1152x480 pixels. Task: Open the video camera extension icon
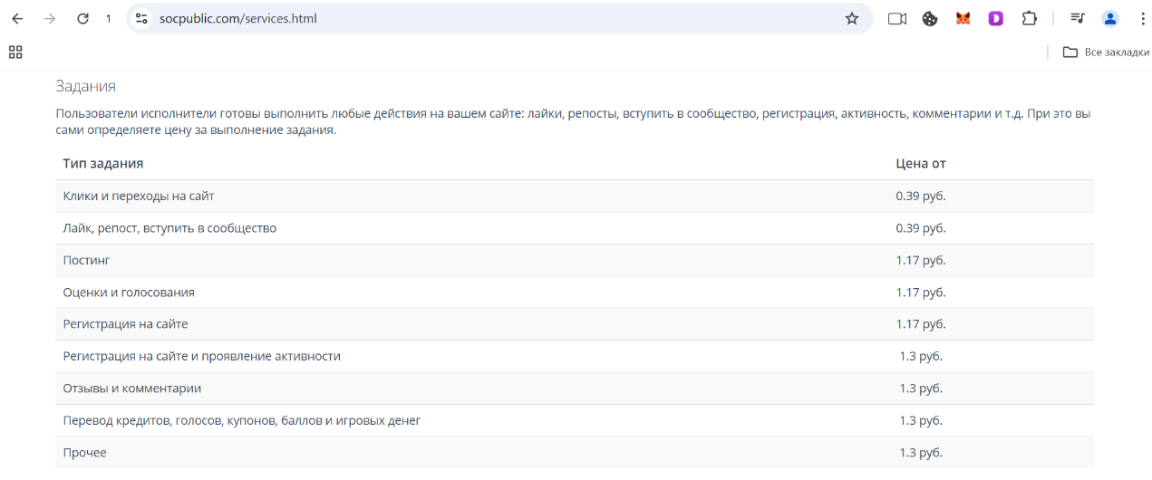click(x=897, y=18)
